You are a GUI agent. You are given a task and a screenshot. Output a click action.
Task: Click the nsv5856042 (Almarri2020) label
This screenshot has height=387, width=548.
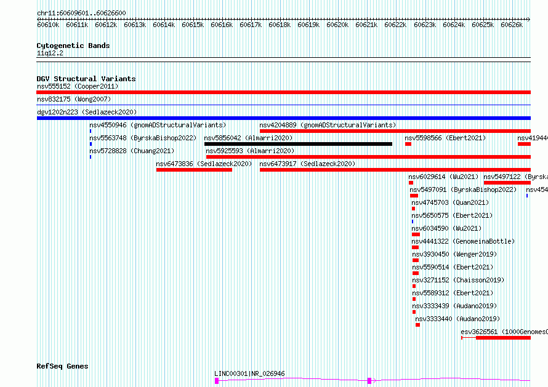coord(248,138)
